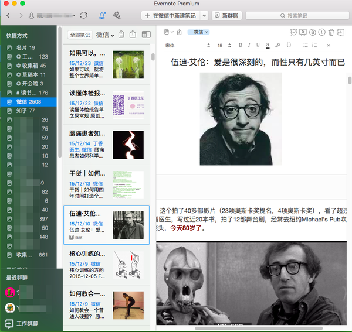Click the note info icon
This screenshot has width=352, height=332.
pyautogui.click(x=321, y=32)
